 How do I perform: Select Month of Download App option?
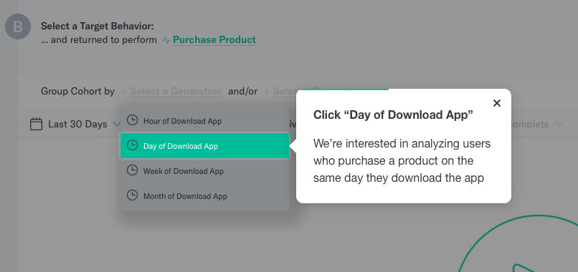(x=204, y=196)
